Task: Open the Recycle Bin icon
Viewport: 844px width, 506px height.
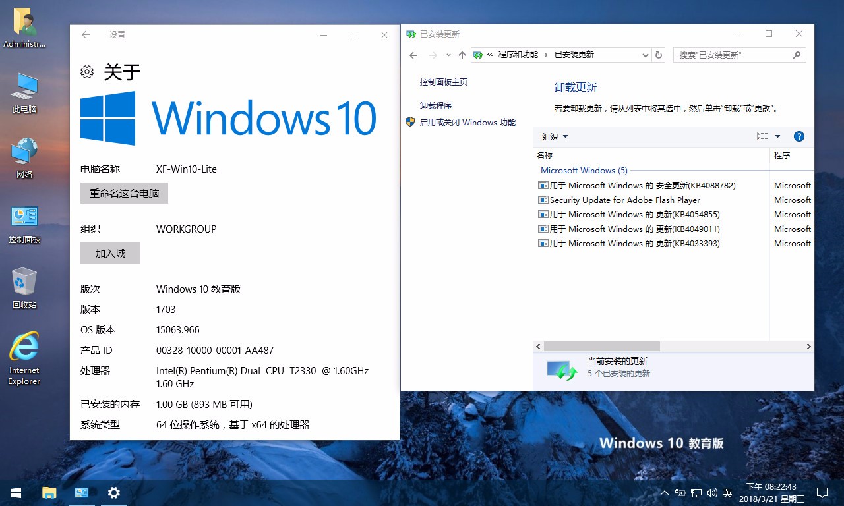Action: pos(24,289)
